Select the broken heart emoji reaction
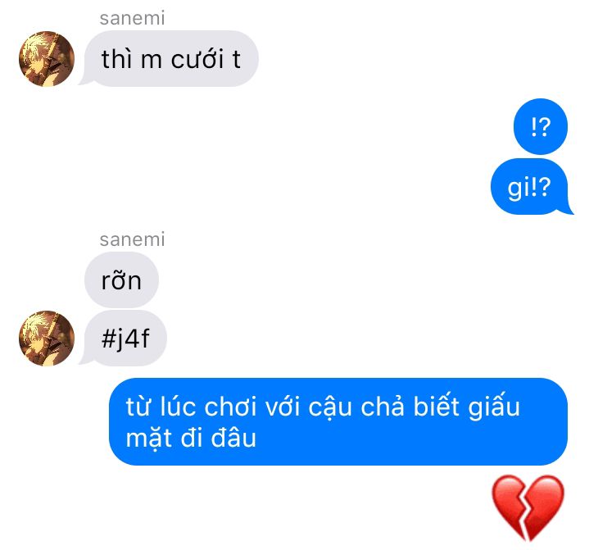 pos(528,507)
